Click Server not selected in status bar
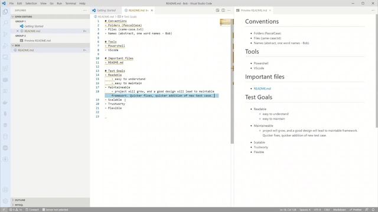This screenshot has height=212, width=378. pyautogui.click(x=55, y=210)
